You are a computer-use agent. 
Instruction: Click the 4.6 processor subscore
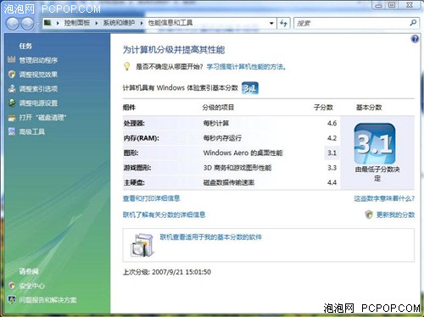332,123
